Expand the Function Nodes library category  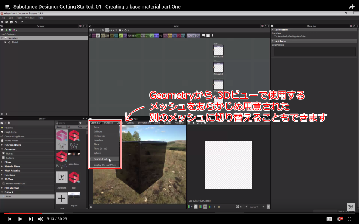[x=2, y=145]
